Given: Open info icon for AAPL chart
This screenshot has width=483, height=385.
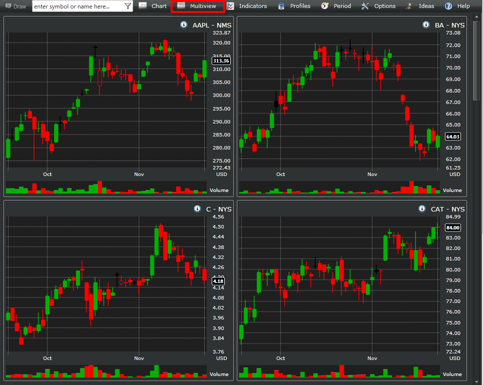Looking at the screenshot, I should 184,24.
